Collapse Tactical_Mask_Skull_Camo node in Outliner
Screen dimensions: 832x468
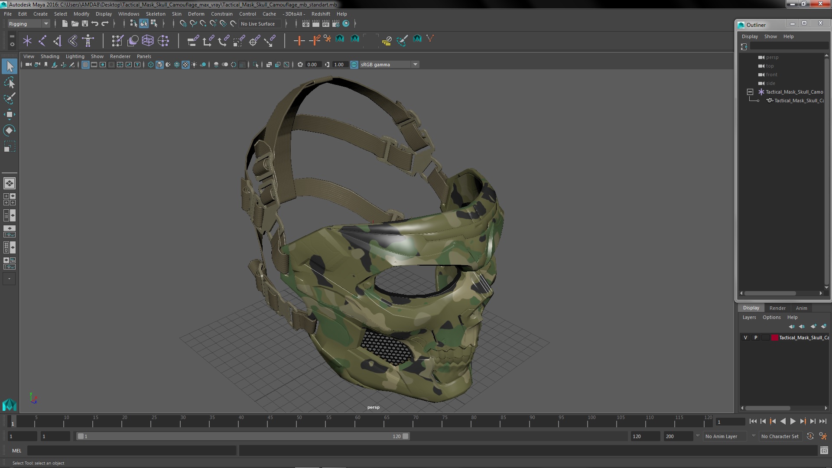click(x=750, y=92)
